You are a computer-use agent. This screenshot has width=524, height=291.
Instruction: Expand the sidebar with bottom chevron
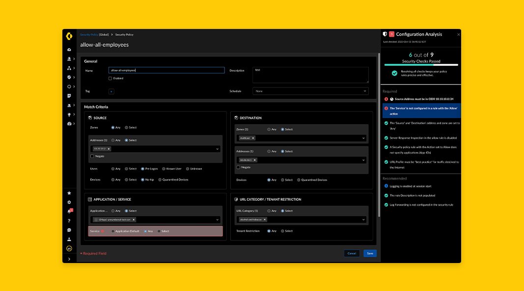69,259
